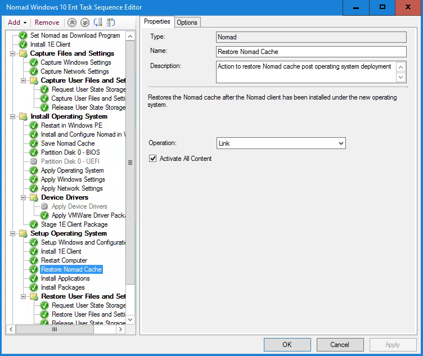Collapse the Setup Operating System group
This screenshot has width=423, height=356.
click(13, 233)
